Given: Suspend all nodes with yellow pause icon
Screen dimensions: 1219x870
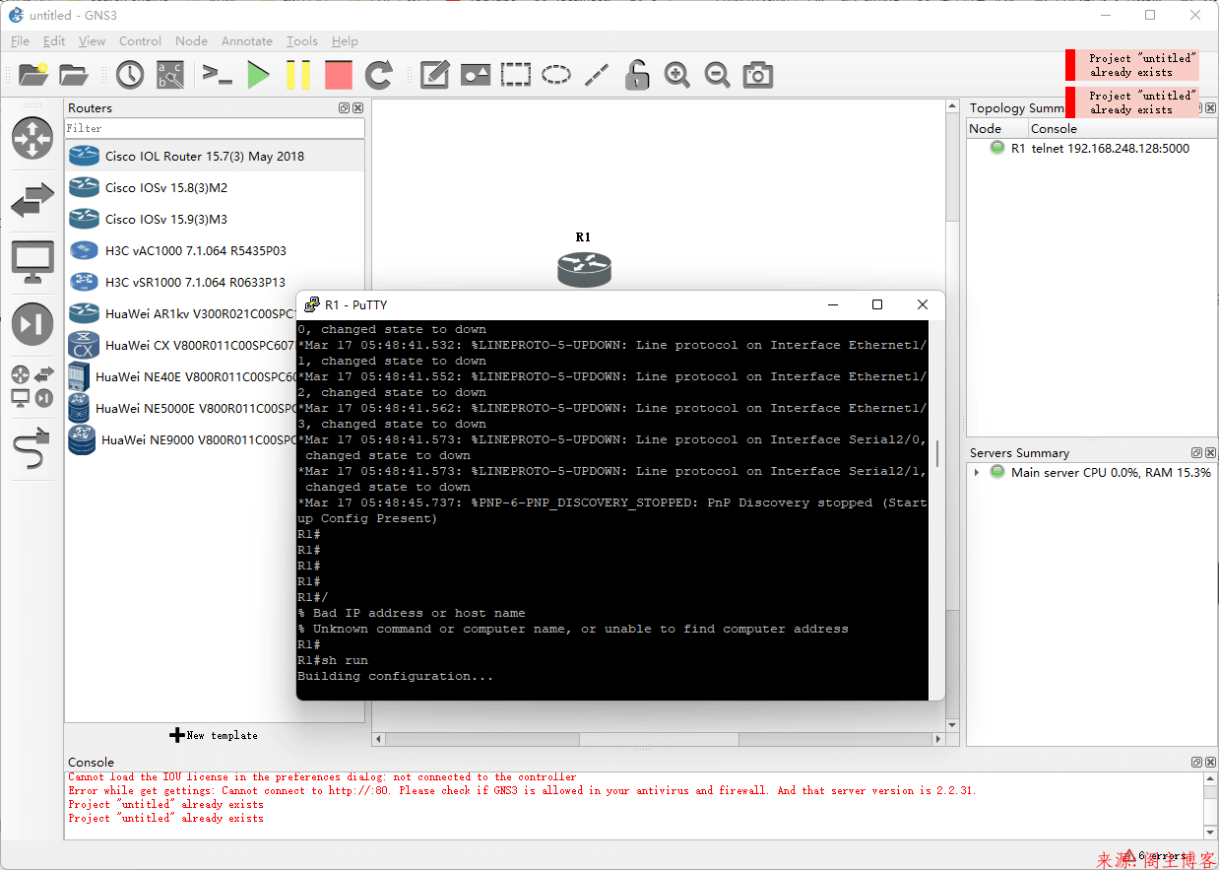Looking at the screenshot, I should pos(298,75).
